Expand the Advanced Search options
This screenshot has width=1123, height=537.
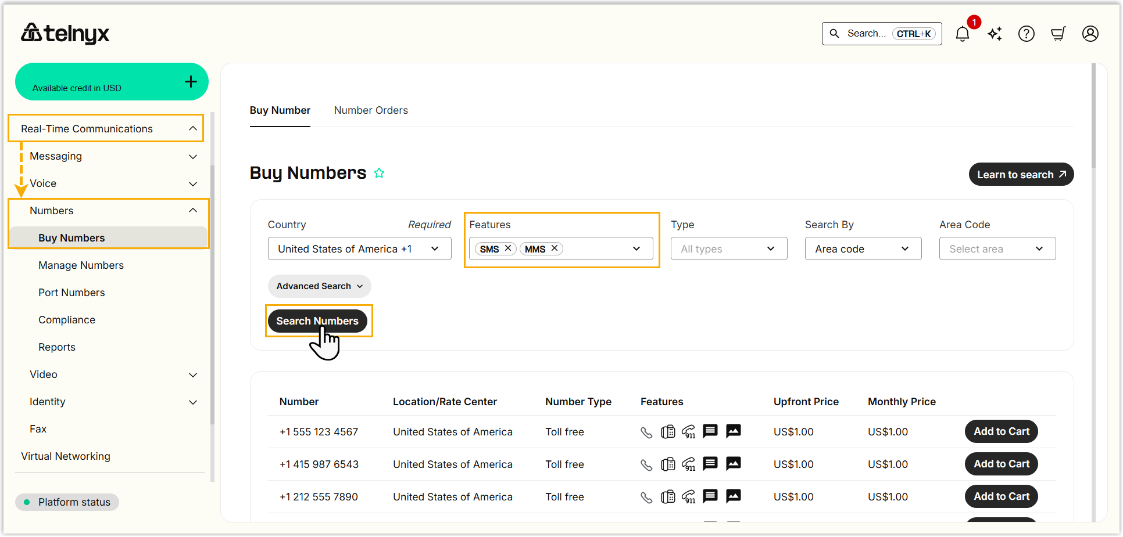pos(319,286)
